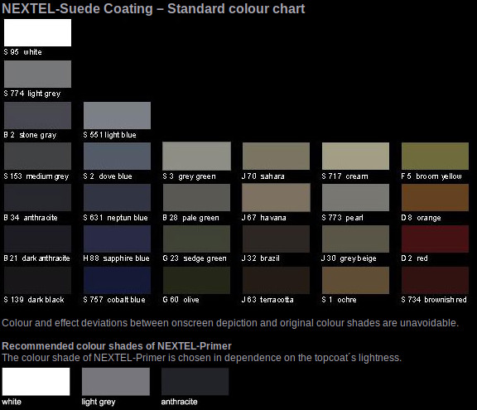This screenshot has width=477, height=410.
Task: Choose the S 551 light blue swatch
Action: click(117, 115)
